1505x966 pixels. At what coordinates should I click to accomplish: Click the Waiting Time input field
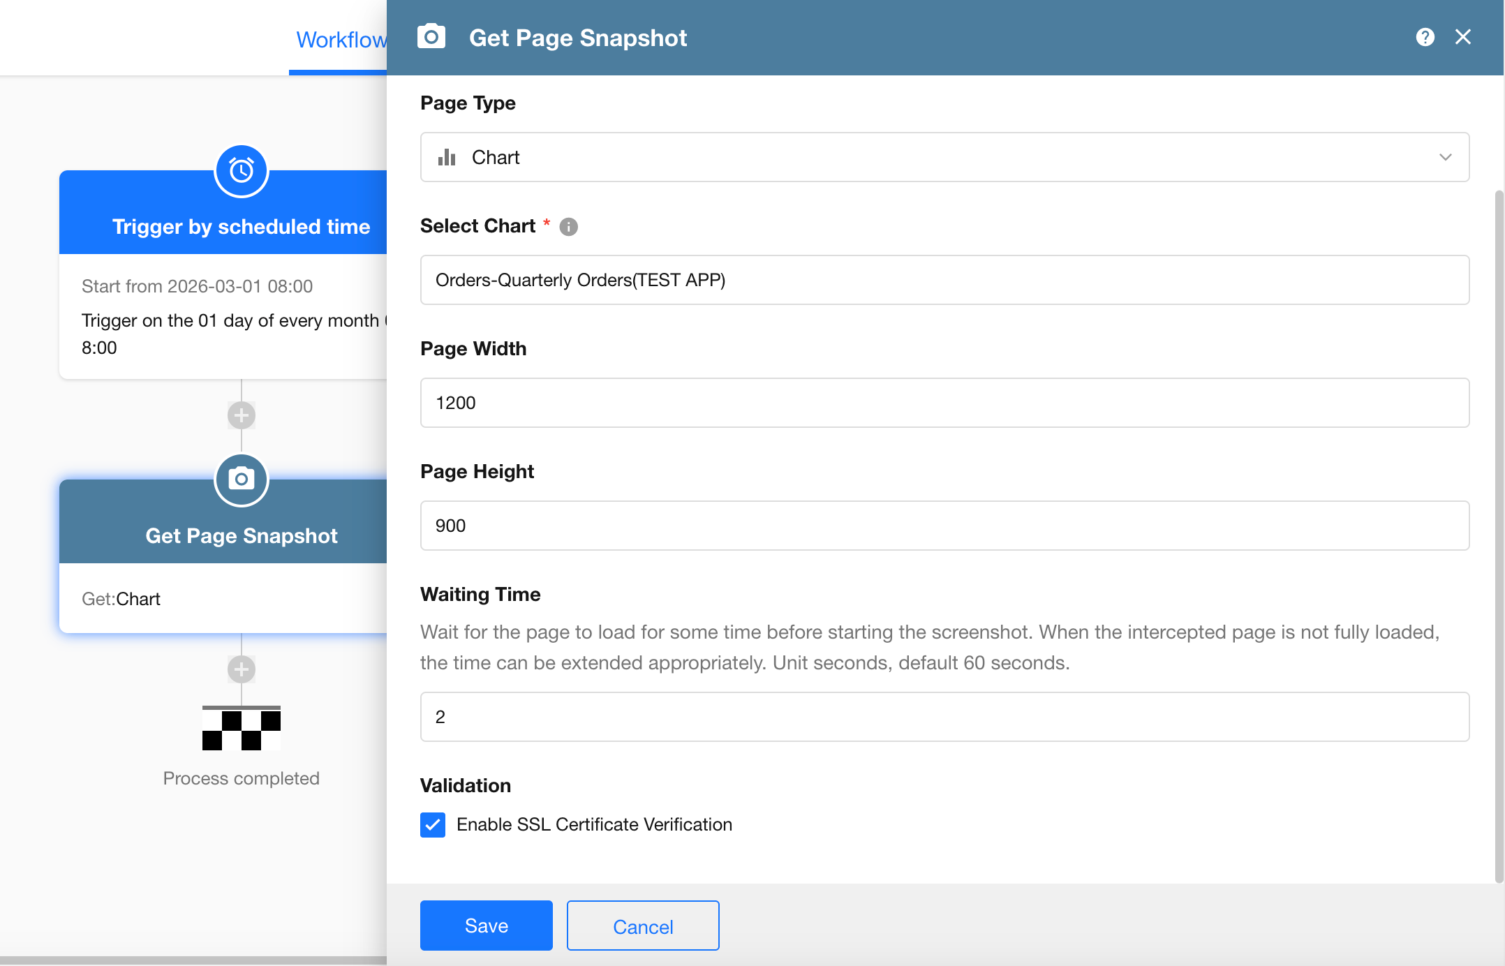click(x=944, y=717)
